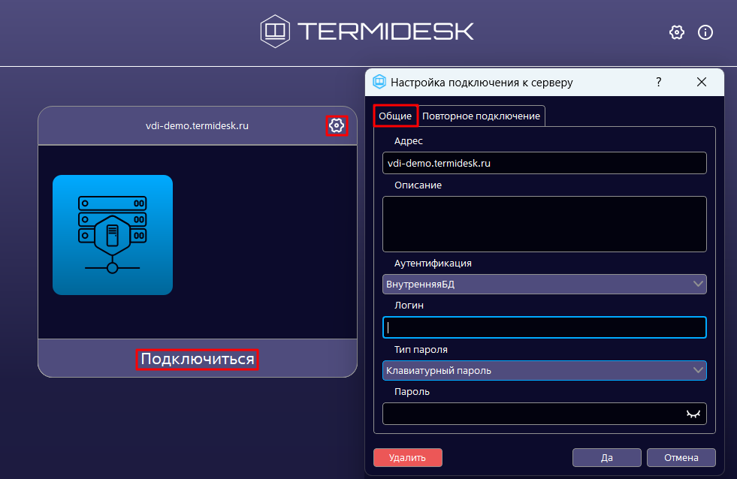Switch to the Повторное подключение tab
The image size is (737, 479).
[x=481, y=116]
